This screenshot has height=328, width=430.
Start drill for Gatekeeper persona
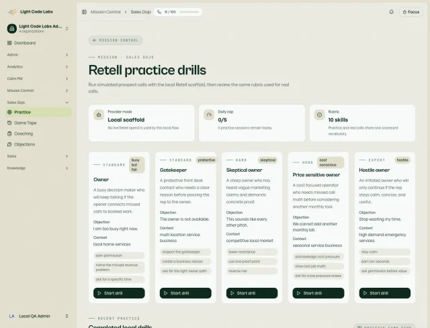pos(185,293)
